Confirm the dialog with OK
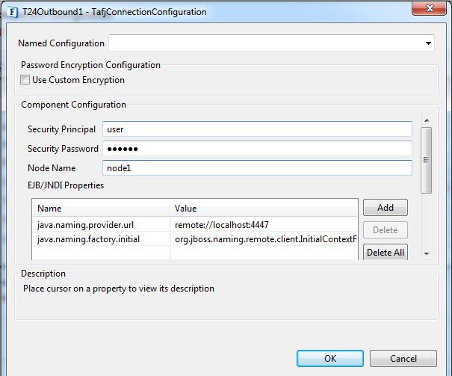This screenshot has height=376, width=452. (x=330, y=359)
